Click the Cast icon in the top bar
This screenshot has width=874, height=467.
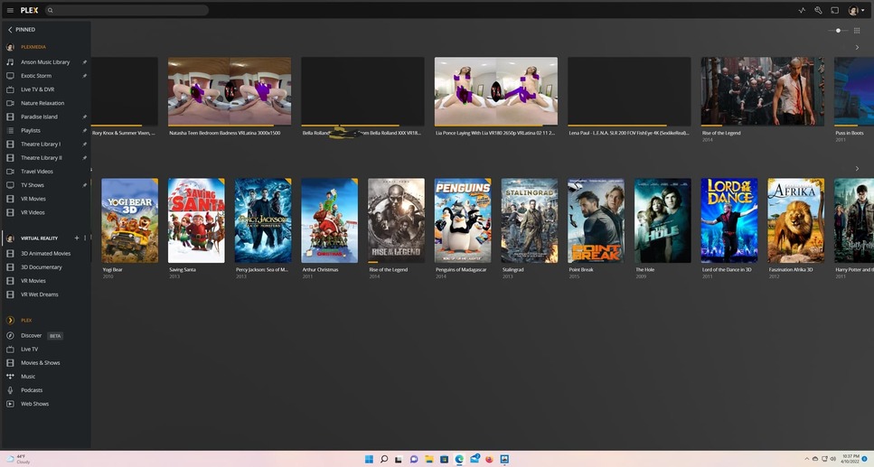click(835, 10)
